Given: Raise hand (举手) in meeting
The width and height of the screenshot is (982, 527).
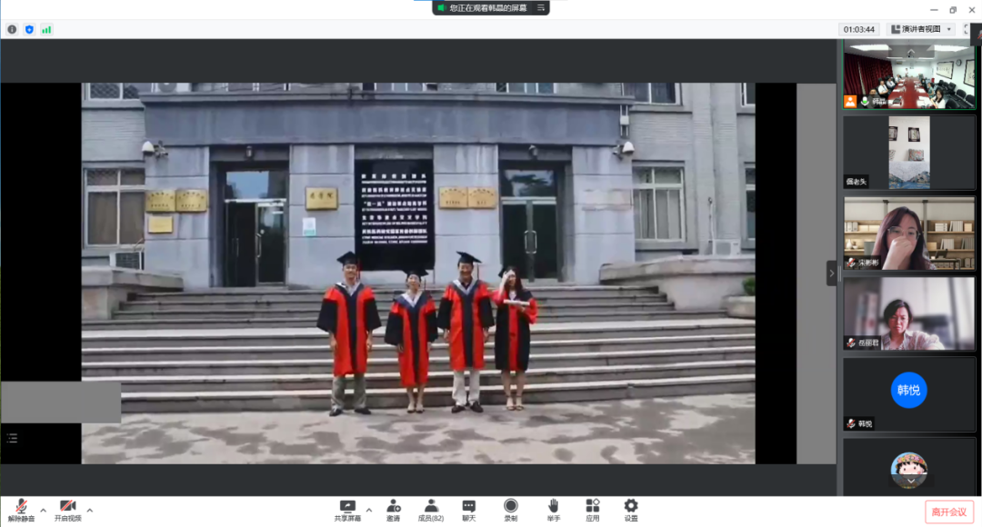Looking at the screenshot, I should pyautogui.click(x=553, y=509).
